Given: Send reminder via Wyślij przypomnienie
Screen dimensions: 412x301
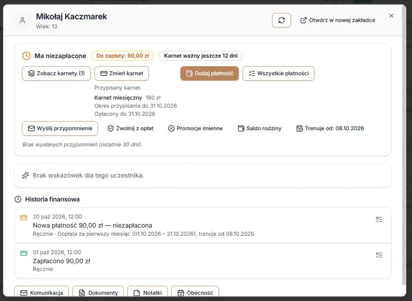Looking at the screenshot, I should 60,128.
